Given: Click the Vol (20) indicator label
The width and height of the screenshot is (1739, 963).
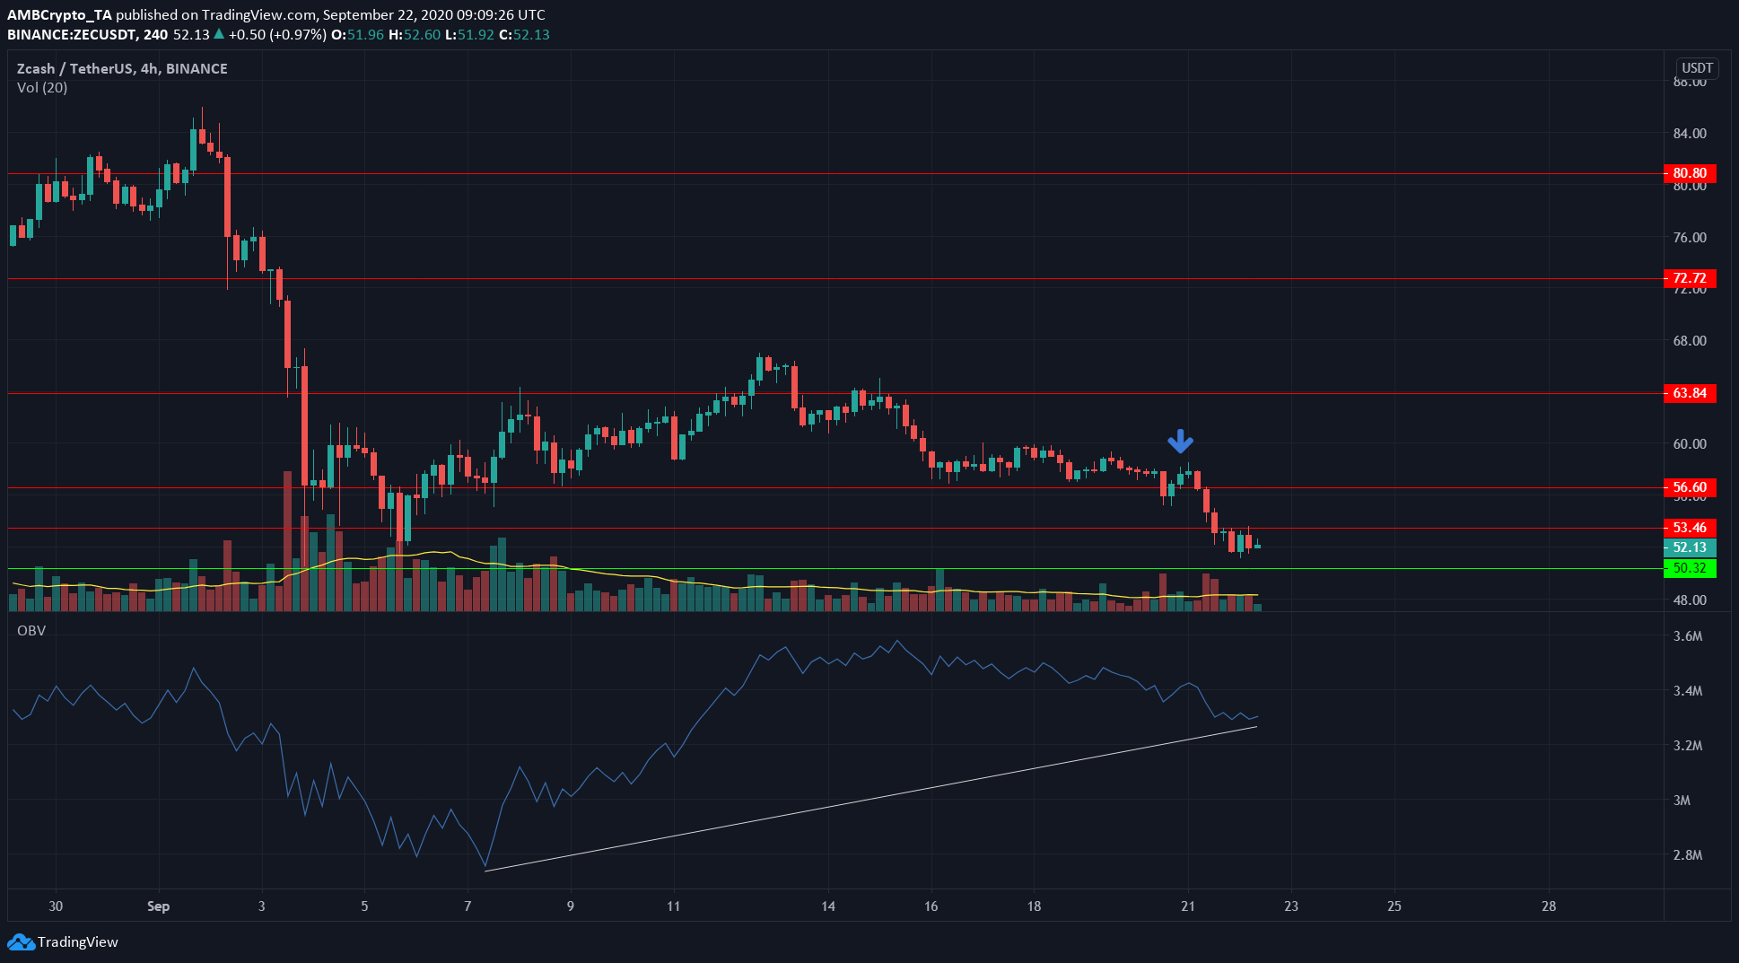Looking at the screenshot, I should click(42, 88).
